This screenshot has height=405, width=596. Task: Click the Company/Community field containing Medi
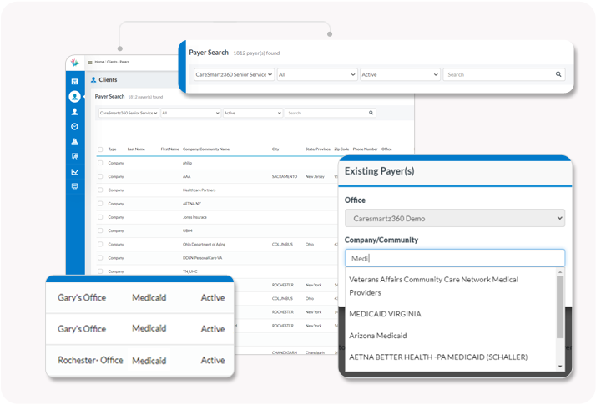[455, 258]
